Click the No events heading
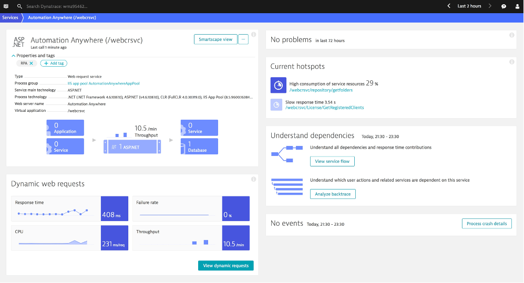524x283 pixels. point(287,223)
